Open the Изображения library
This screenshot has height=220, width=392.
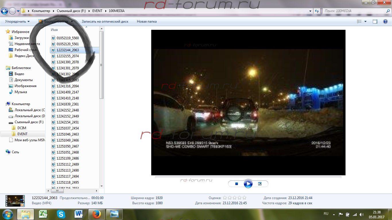pyautogui.click(x=25, y=86)
